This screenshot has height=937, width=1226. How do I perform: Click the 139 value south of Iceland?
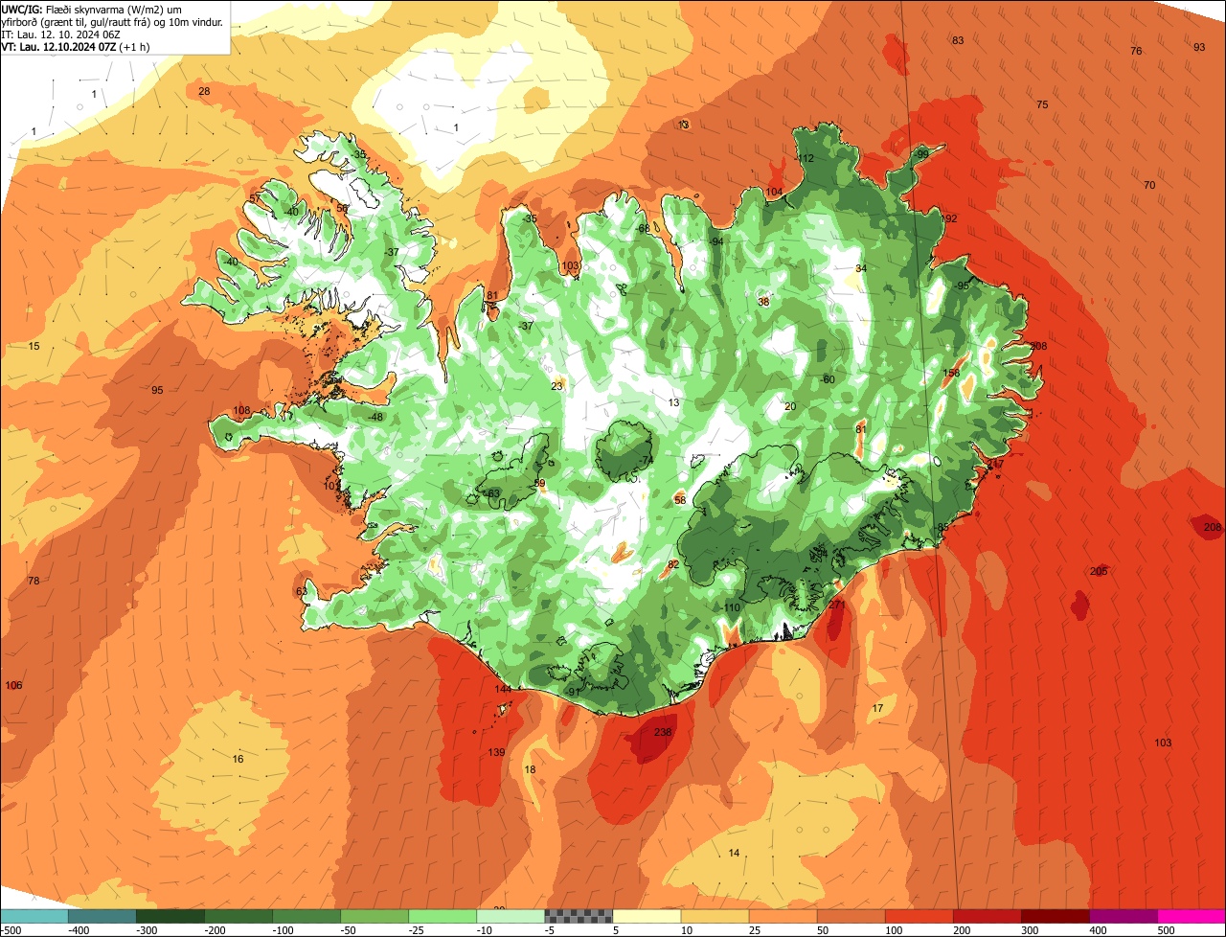[496, 753]
